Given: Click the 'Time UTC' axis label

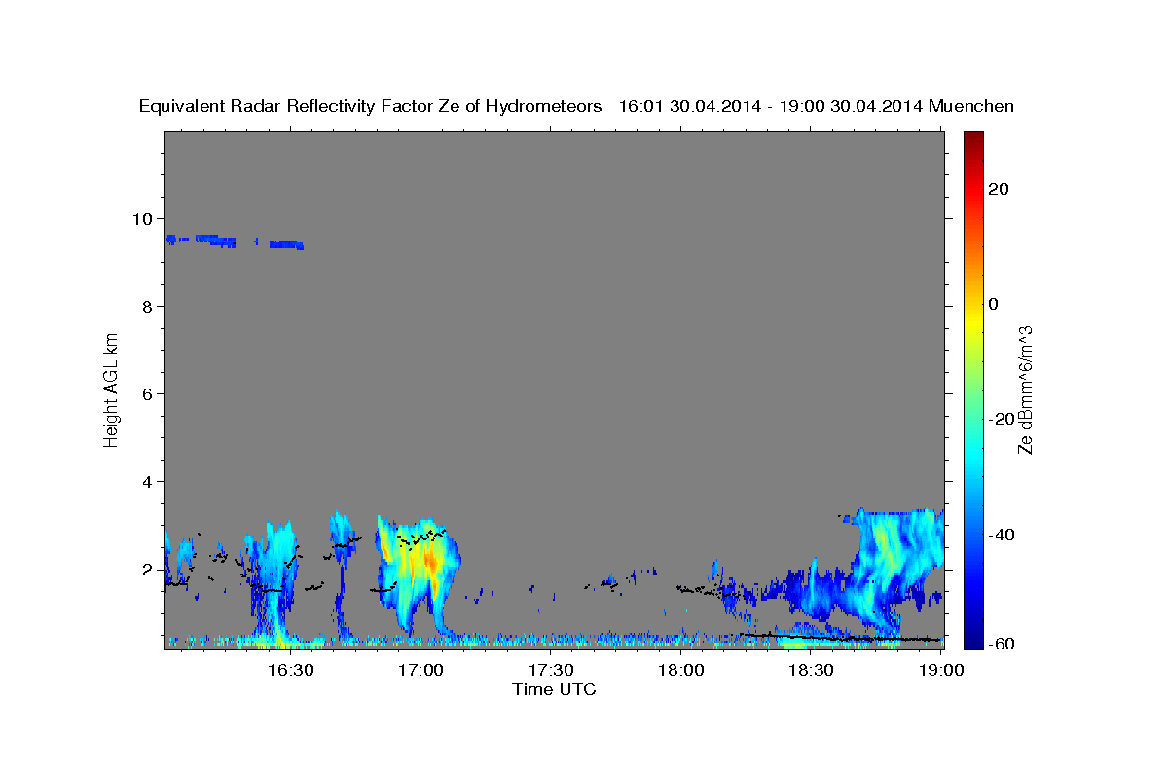Looking at the screenshot, I should [x=554, y=689].
